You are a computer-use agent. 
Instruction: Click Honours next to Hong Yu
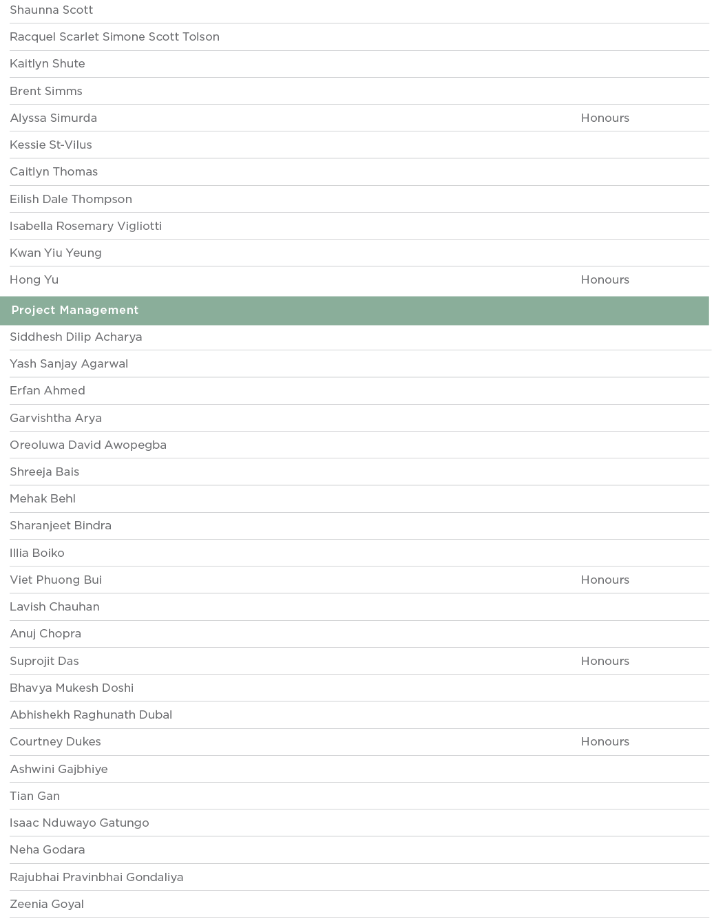(x=605, y=279)
